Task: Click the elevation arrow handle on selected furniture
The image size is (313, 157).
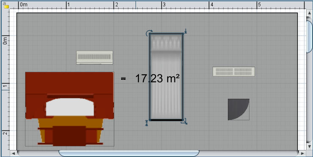Action: click(186, 31)
